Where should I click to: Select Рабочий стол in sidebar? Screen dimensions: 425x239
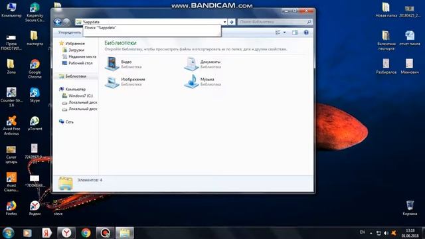click(80, 63)
